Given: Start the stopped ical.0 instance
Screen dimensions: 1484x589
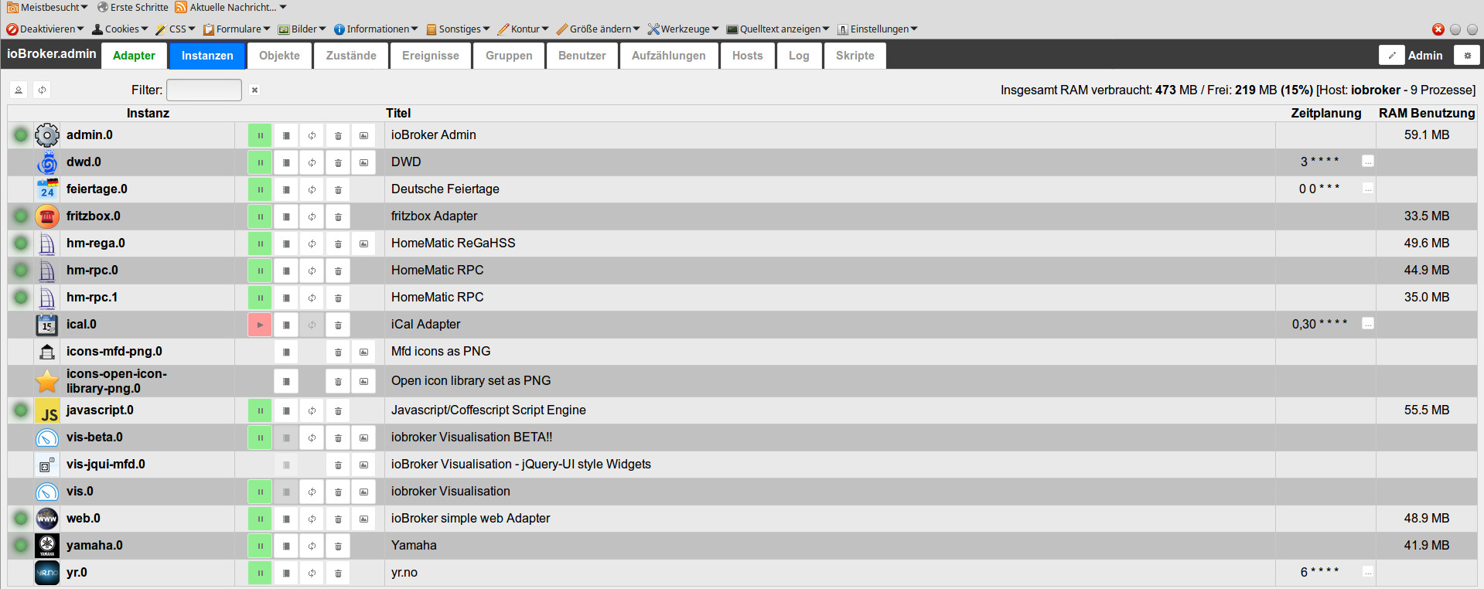Looking at the screenshot, I should pos(260,325).
